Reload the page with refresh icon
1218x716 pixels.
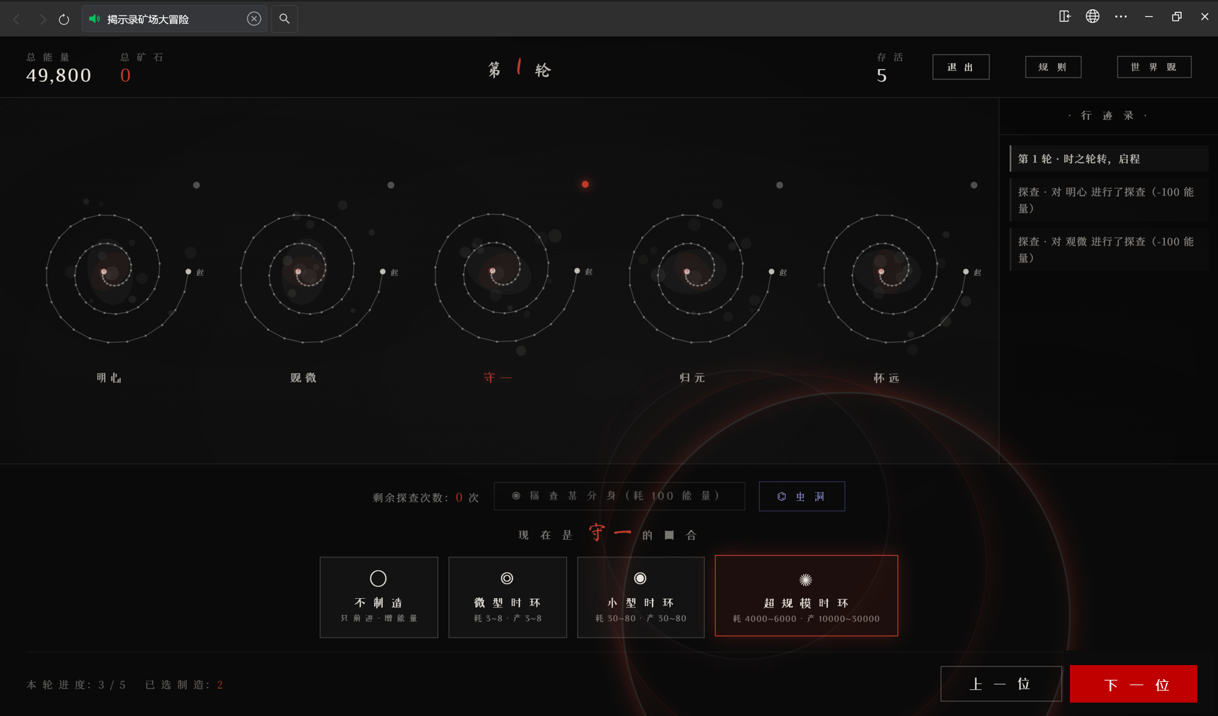pyautogui.click(x=64, y=19)
